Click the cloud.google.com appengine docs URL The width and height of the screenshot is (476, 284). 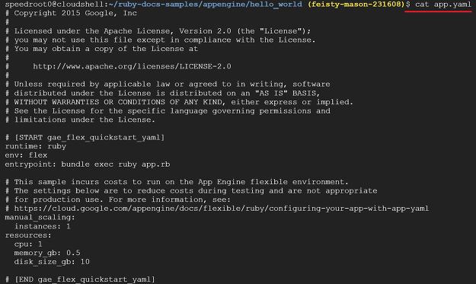[222, 209]
